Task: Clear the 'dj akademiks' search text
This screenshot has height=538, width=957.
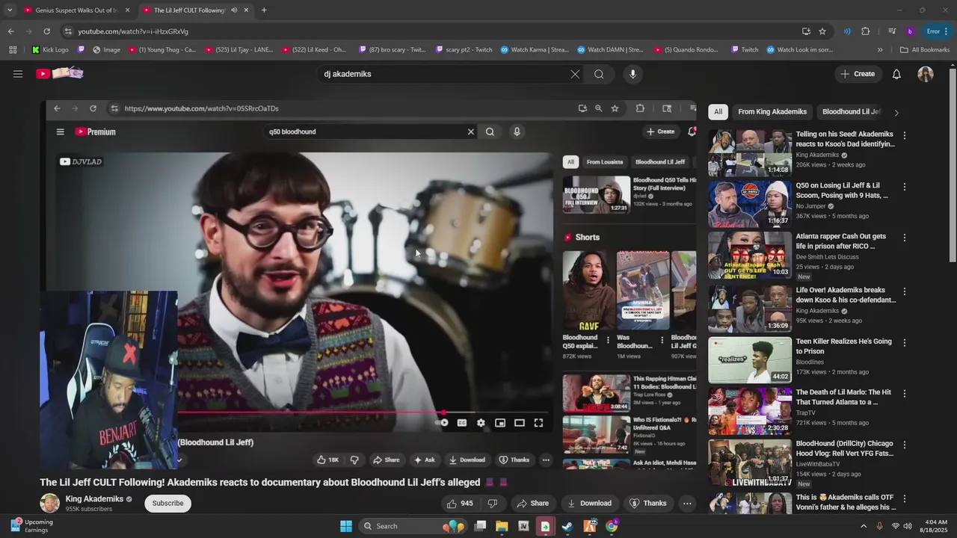Action: pyautogui.click(x=575, y=74)
